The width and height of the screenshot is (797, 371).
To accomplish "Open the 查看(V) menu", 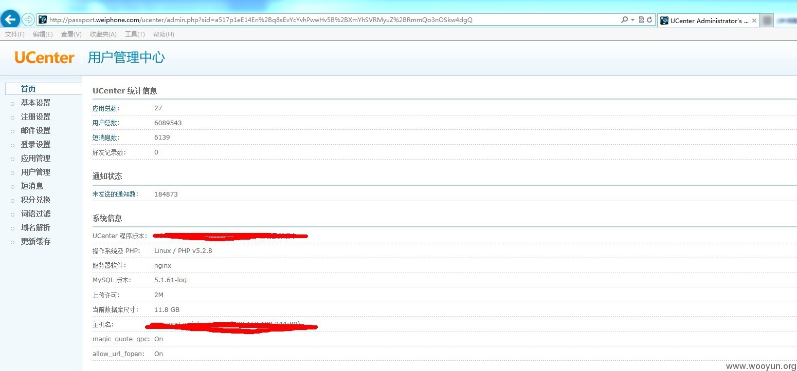I will pos(71,34).
